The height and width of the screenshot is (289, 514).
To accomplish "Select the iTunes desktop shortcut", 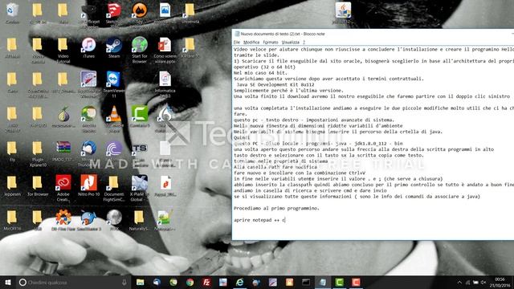I will pos(88,48).
